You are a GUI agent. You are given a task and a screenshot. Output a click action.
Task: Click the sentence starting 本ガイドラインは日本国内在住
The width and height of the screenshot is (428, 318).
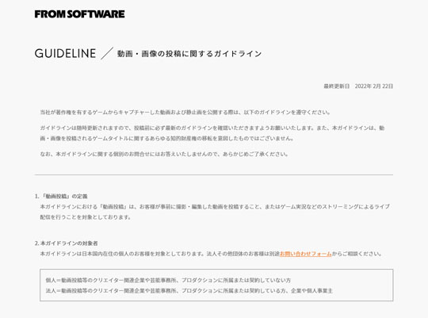tap(211, 254)
